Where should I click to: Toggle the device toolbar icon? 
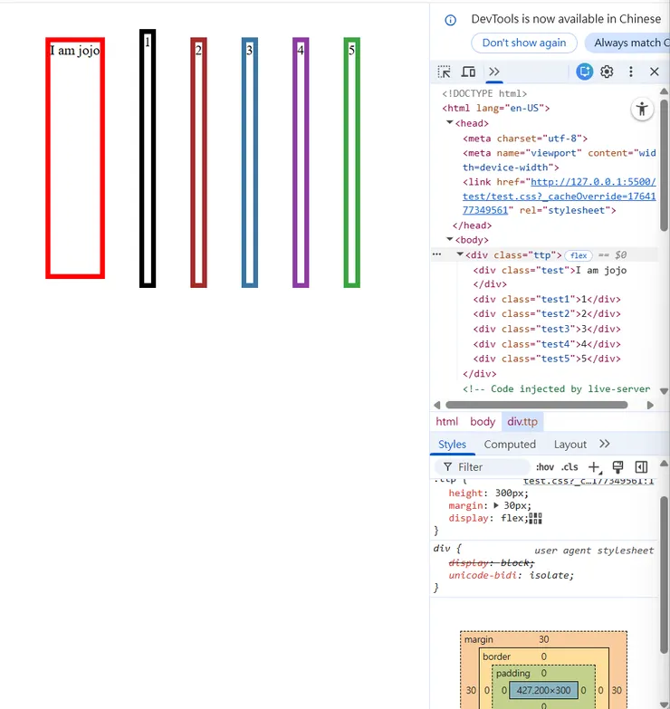(x=468, y=72)
